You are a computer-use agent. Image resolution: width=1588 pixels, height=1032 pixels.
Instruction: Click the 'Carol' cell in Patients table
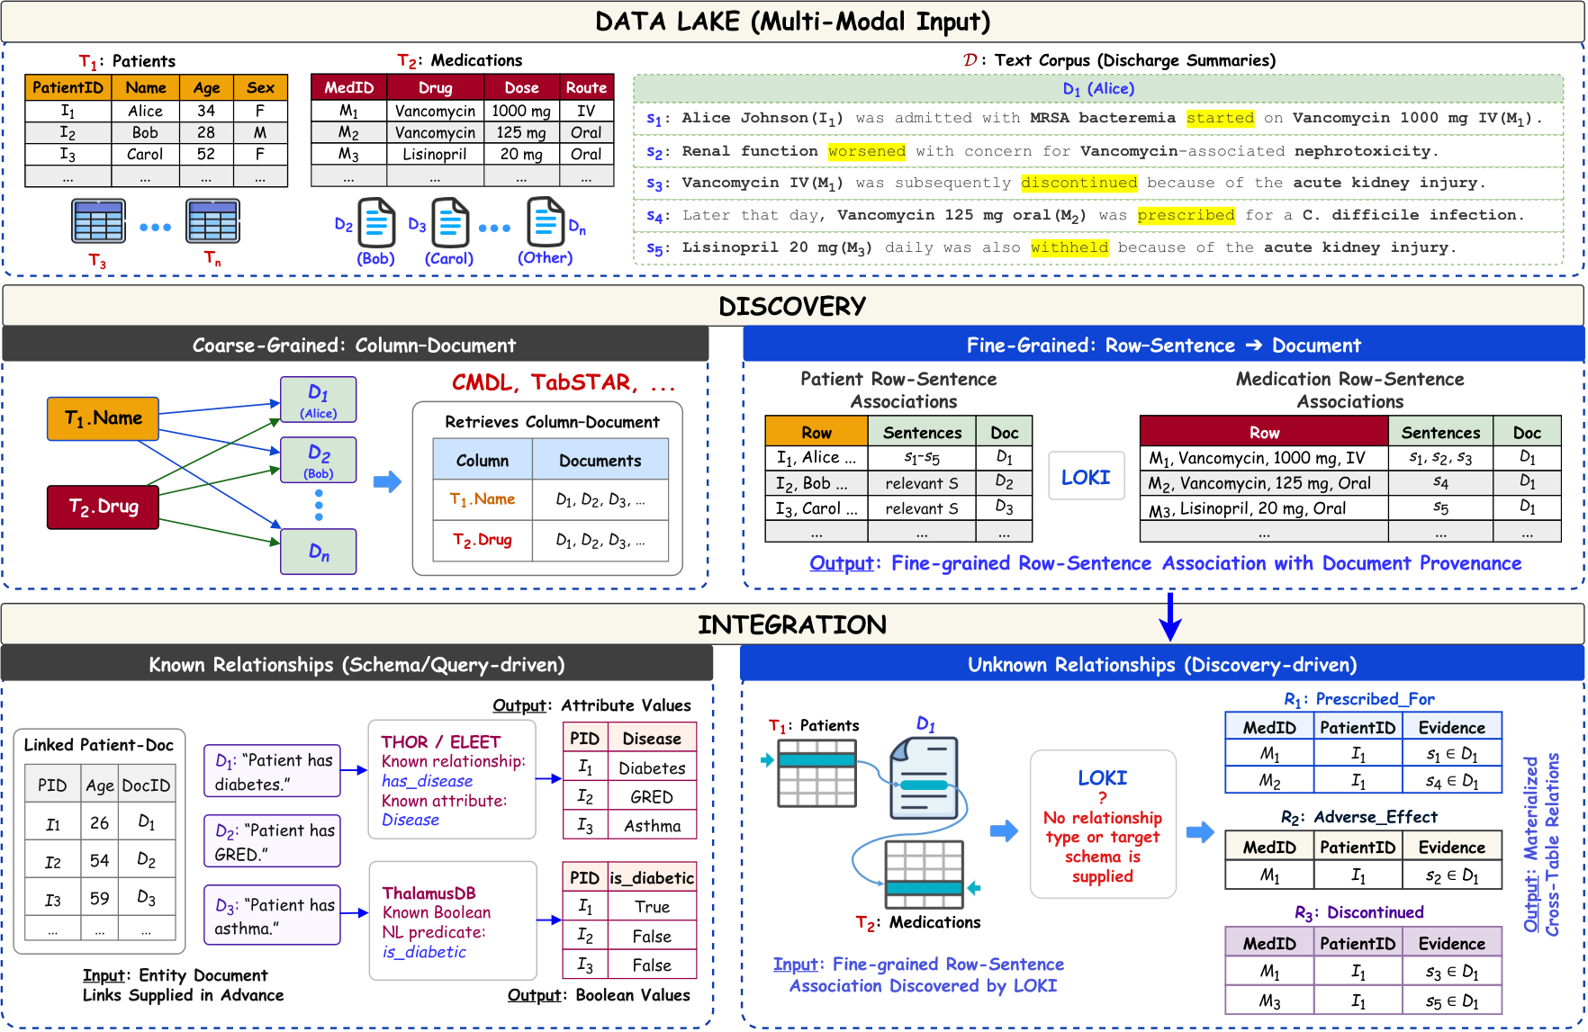[145, 155]
